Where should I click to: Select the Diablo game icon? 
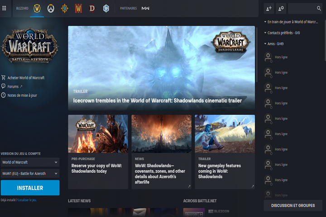coord(92,9)
